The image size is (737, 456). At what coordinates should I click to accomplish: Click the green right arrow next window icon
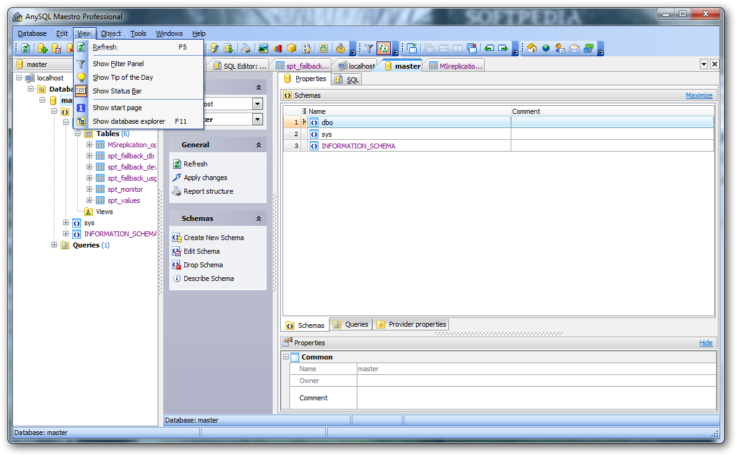point(503,48)
